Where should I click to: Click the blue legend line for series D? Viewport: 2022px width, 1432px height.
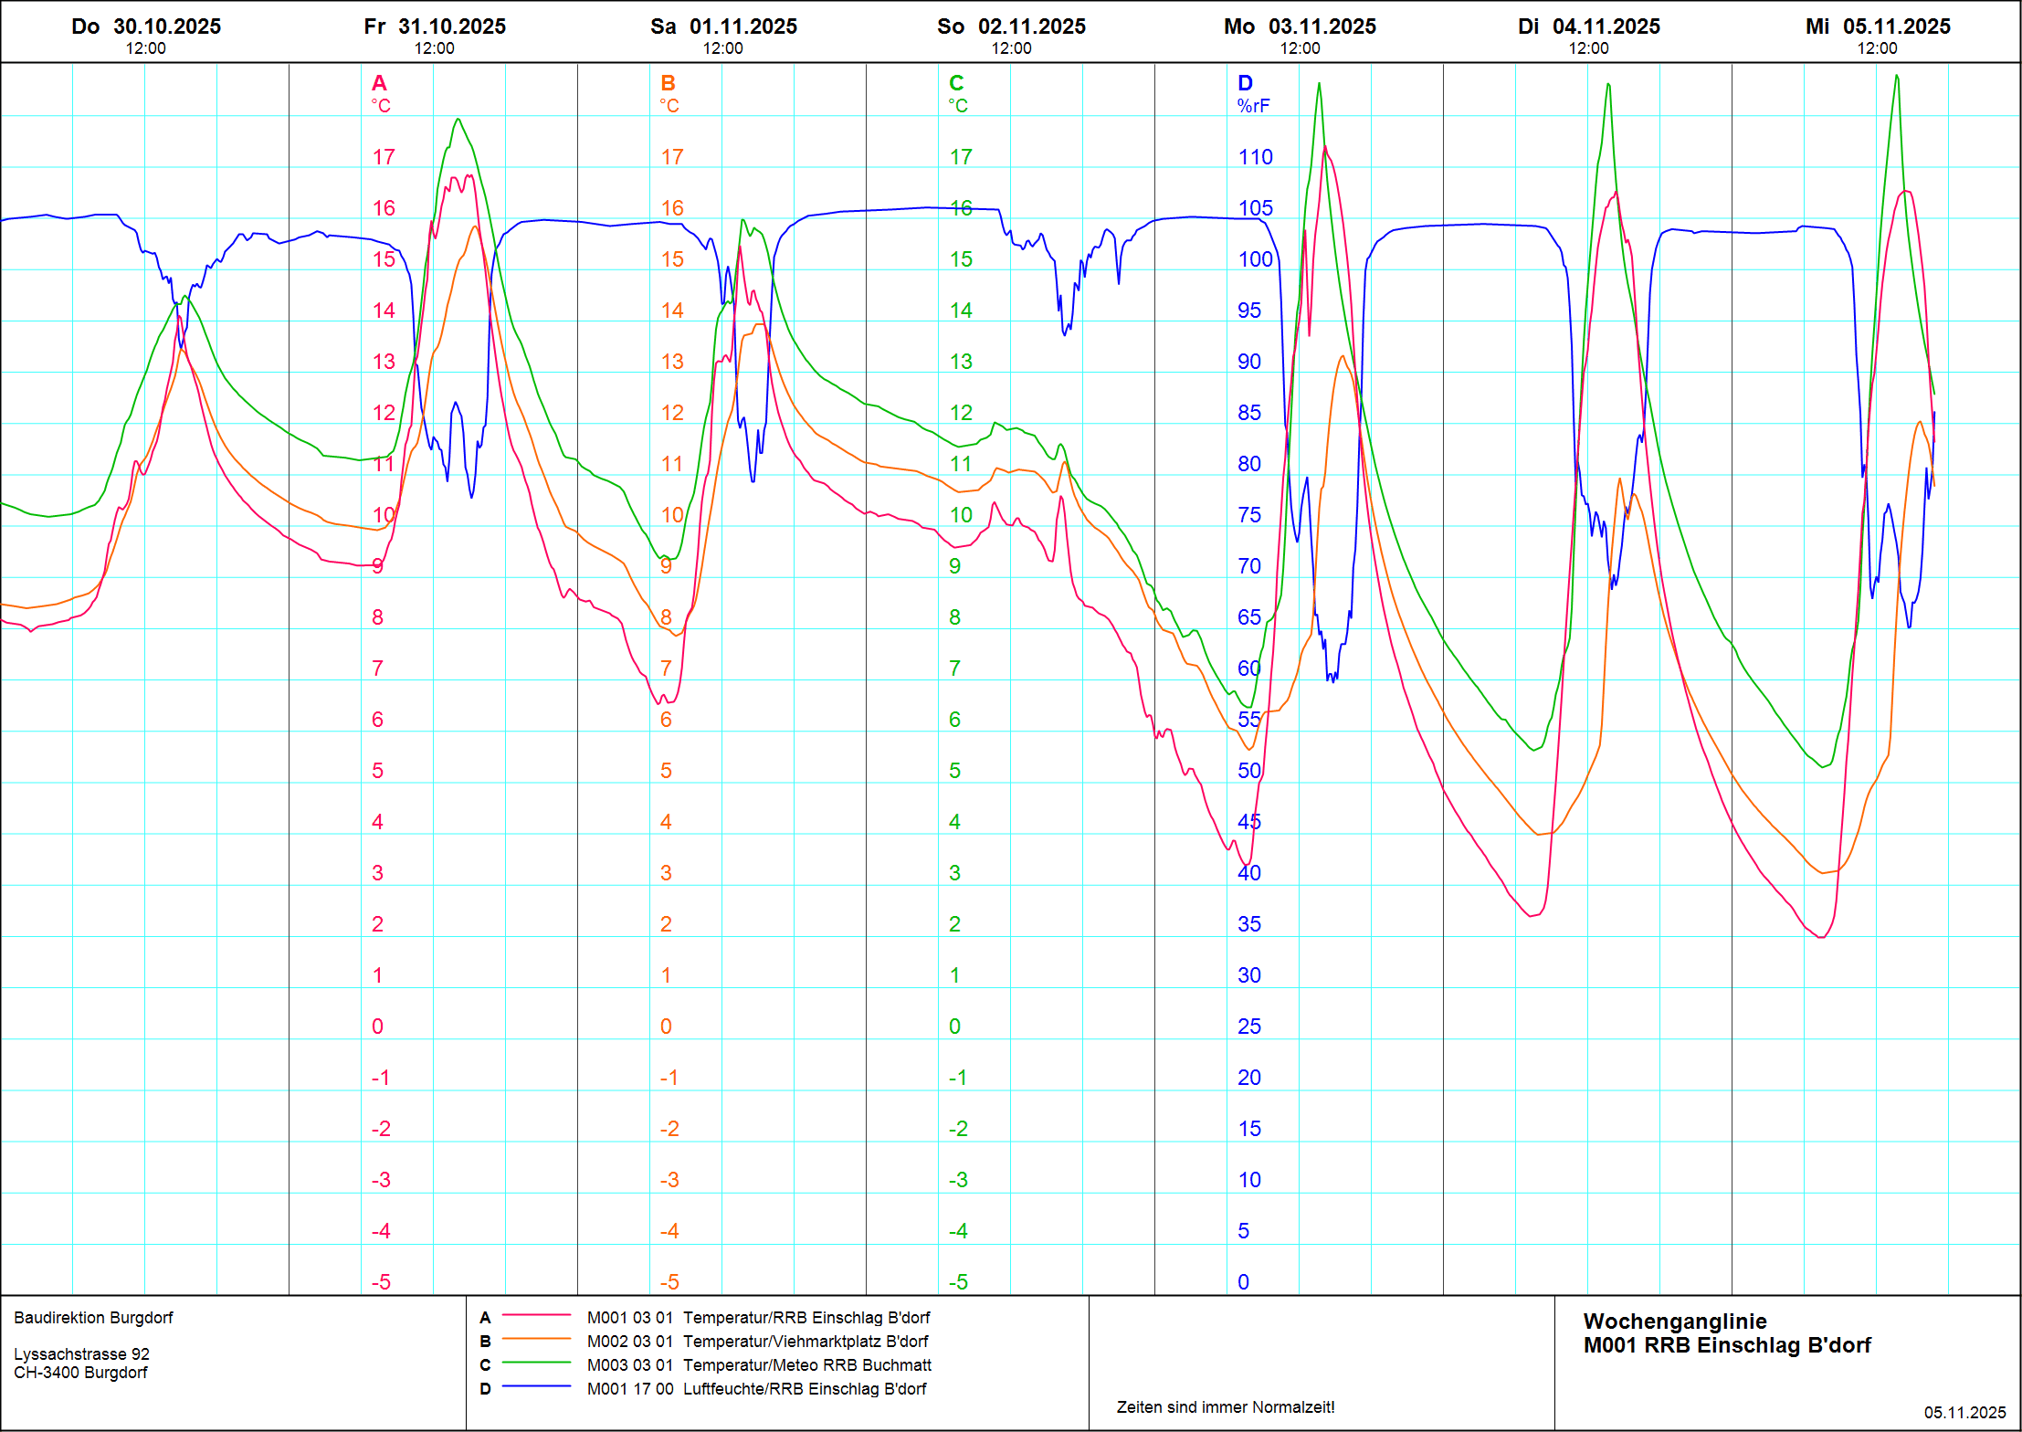pos(536,1386)
